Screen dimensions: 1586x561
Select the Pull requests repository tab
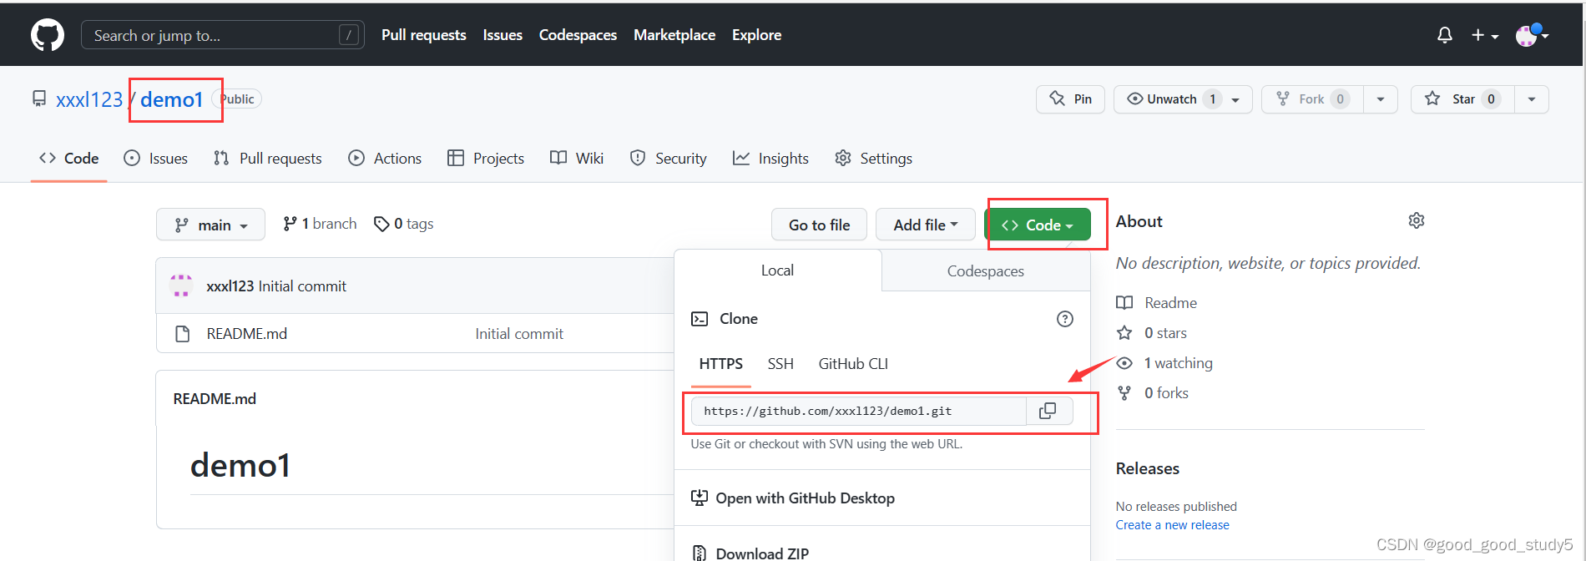coord(268,159)
